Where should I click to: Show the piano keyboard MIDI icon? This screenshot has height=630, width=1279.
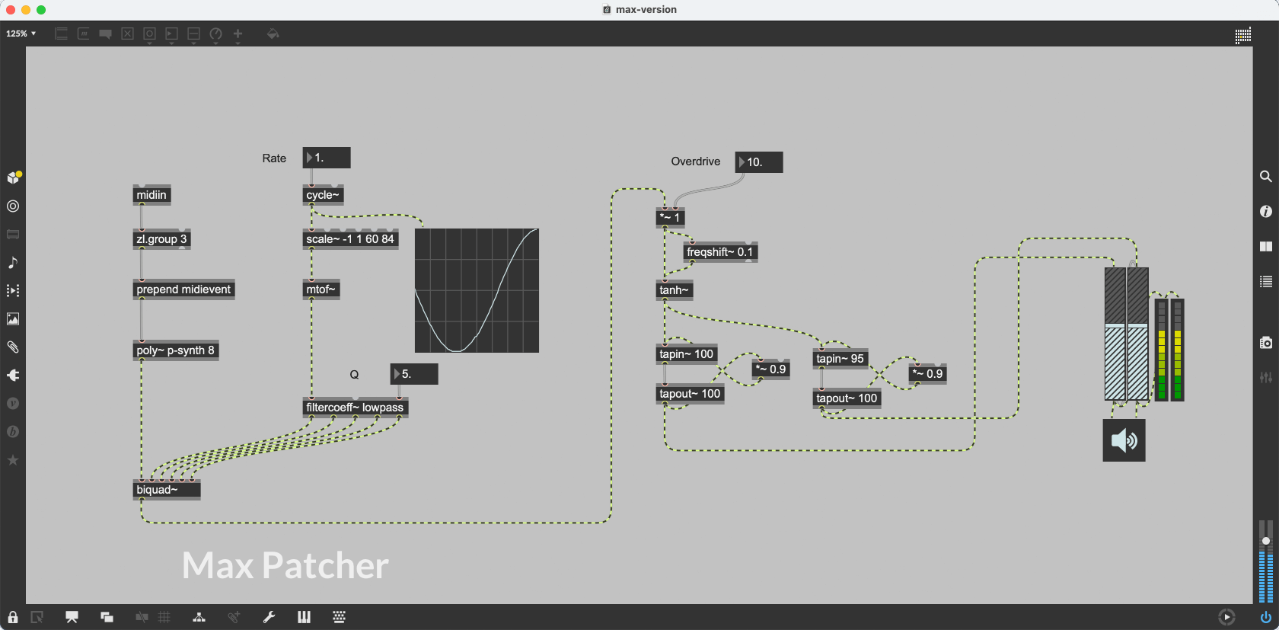pos(304,617)
